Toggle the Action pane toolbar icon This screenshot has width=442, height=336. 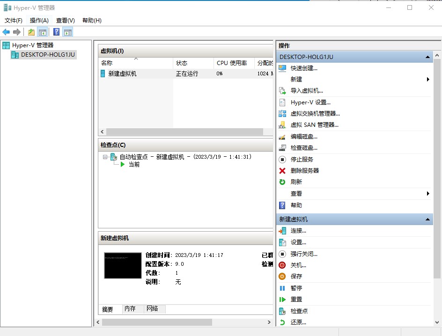[x=68, y=32]
